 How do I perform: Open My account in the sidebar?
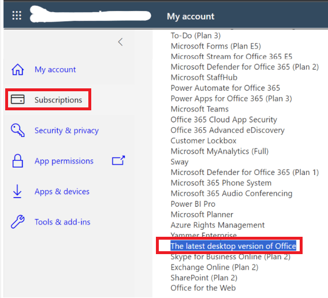pos(55,69)
